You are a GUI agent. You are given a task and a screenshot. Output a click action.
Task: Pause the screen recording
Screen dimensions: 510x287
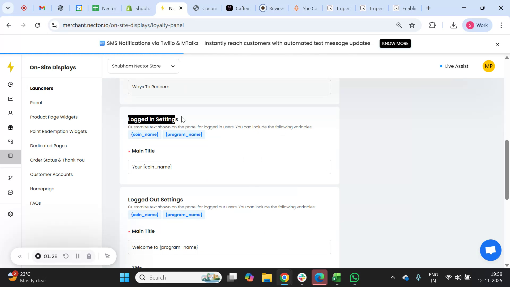tap(78, 256)
